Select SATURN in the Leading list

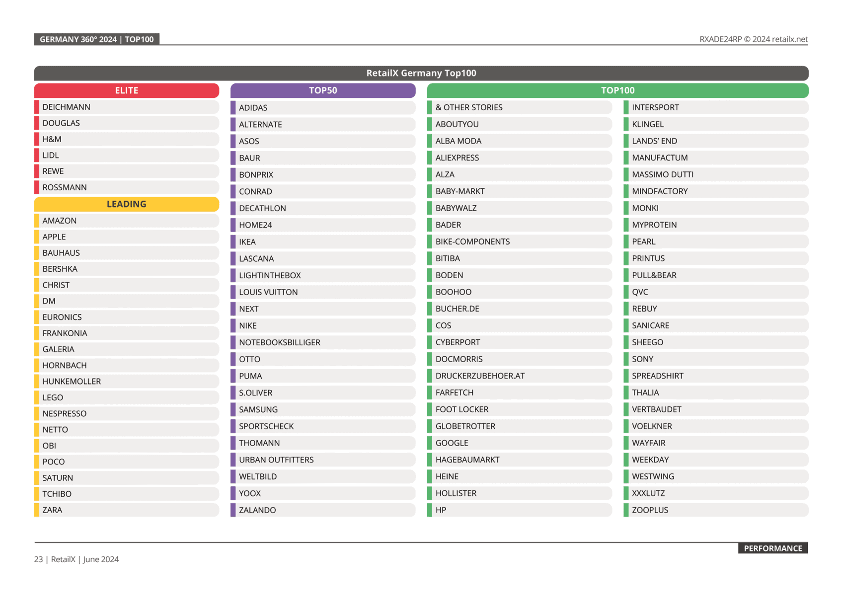tap(127, 478)
